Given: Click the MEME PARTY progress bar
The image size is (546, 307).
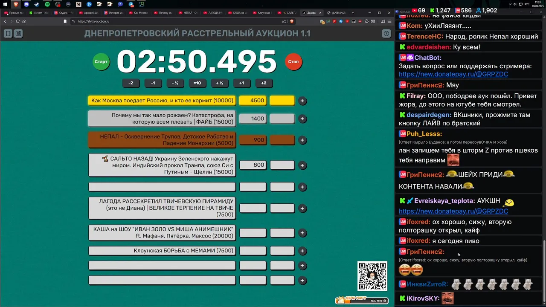Looking at the screenshot, I should click(x=362, y=300).
